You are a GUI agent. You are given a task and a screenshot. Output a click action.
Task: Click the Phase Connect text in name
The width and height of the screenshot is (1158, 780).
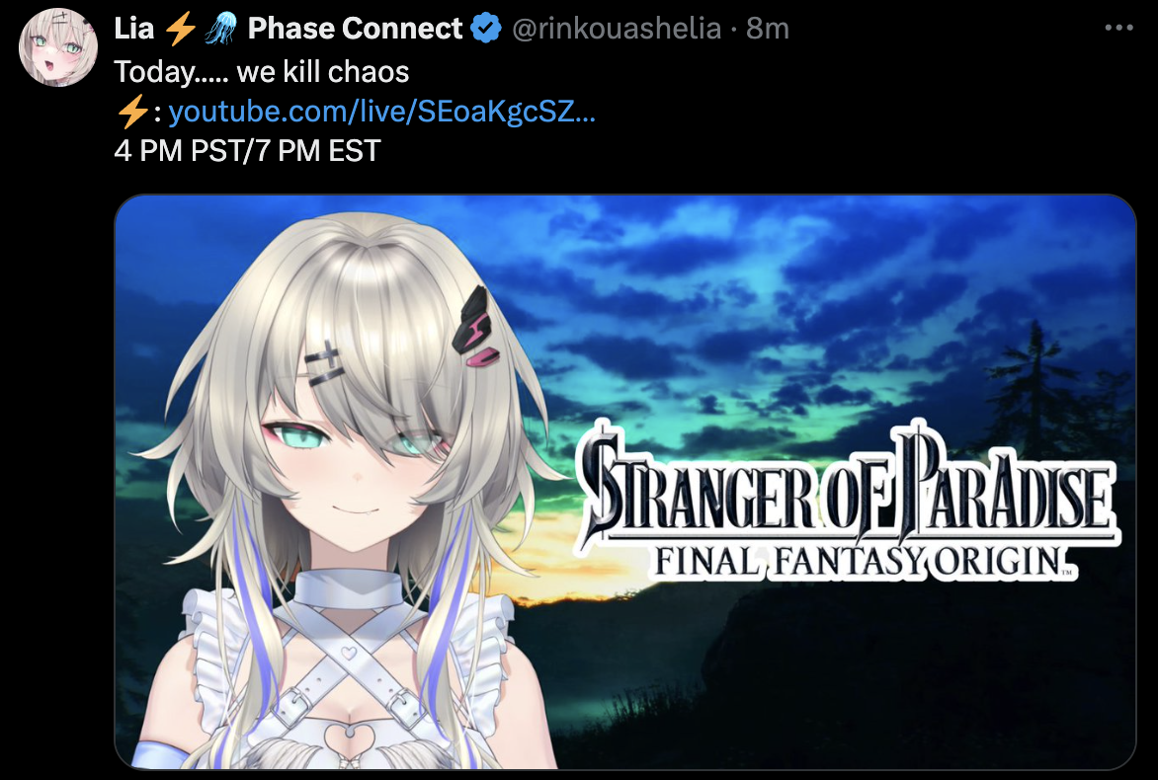[x=355, y=28]
